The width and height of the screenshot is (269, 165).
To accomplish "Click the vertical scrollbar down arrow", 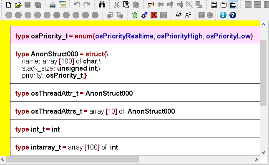I will (x=263, y=152).
